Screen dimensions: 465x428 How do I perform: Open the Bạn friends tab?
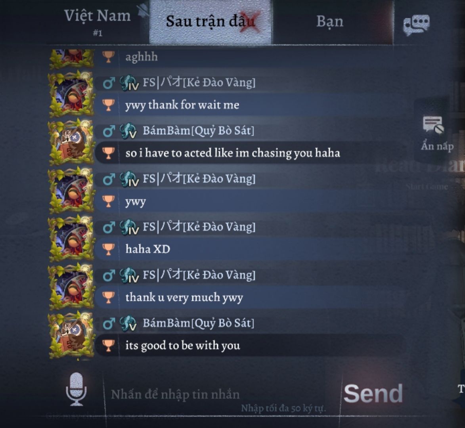(330, 22)
